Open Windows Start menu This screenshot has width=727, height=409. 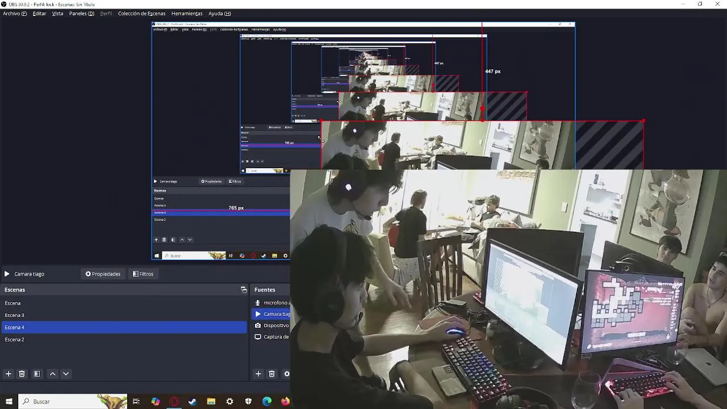[x=9, y=402]
